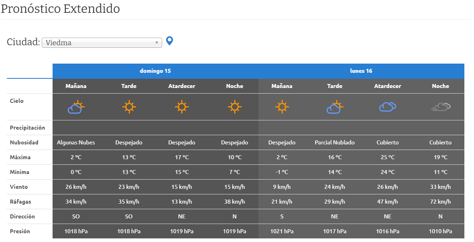Click the 13 km/h gust value

point(182,202)
